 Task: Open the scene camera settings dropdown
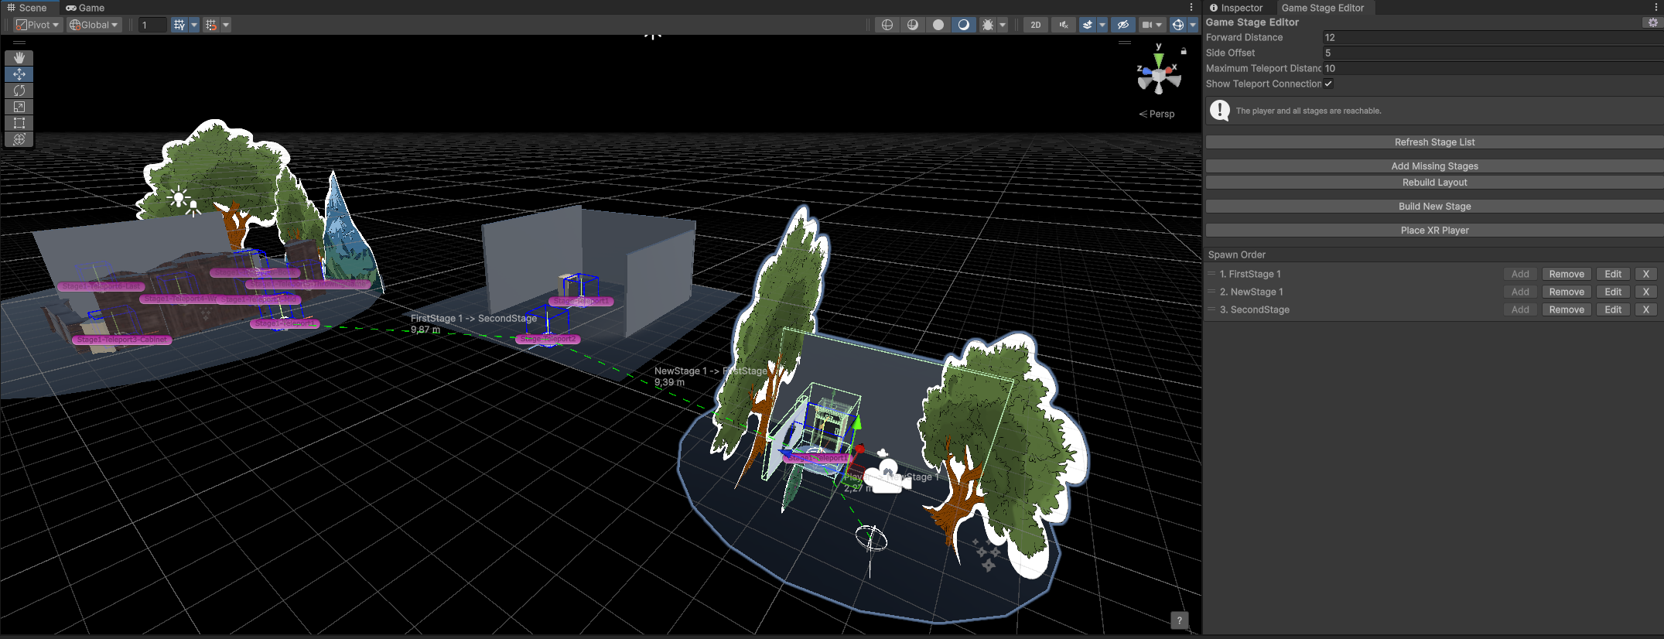click(1152, 25)
